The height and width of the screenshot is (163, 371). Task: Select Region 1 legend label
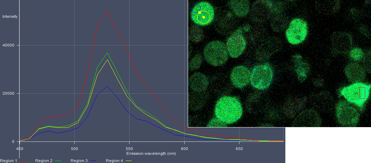pos(9,161)
